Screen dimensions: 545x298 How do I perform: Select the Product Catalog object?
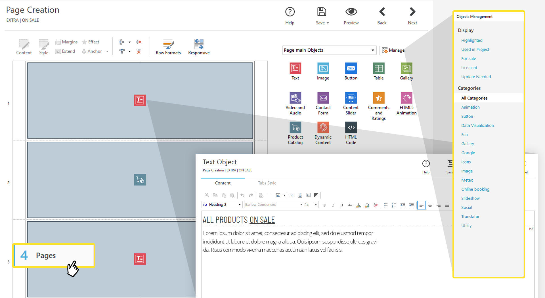click(295, 128)
